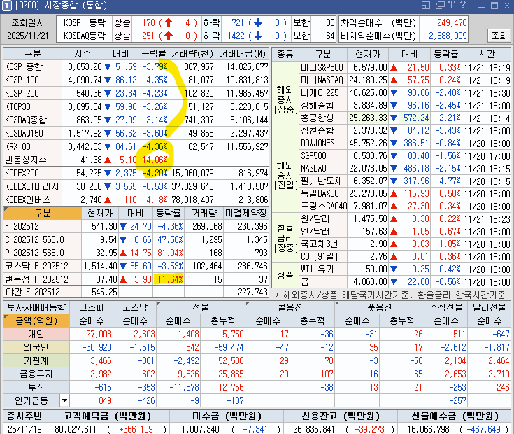Select the 원/달러 exchange rate row
Screen dimensions: 514x434
pos(405,219)
